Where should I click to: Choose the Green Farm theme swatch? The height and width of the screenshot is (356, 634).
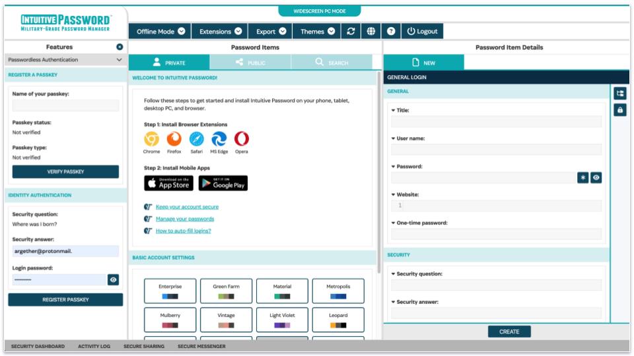(226, 291)
